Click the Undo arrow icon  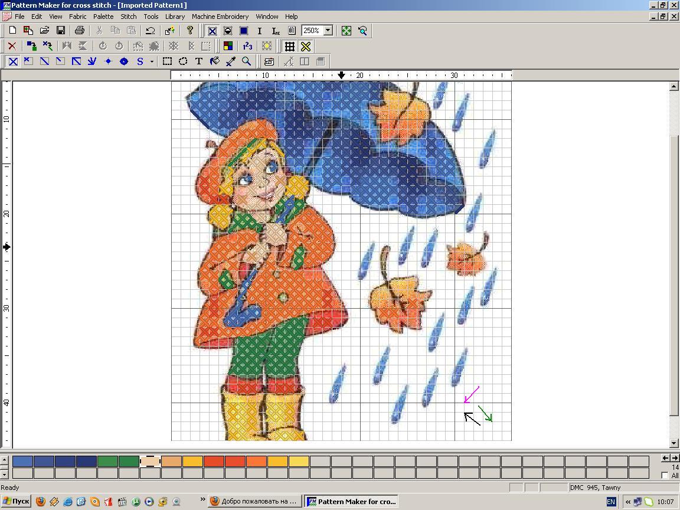(150, 30)
